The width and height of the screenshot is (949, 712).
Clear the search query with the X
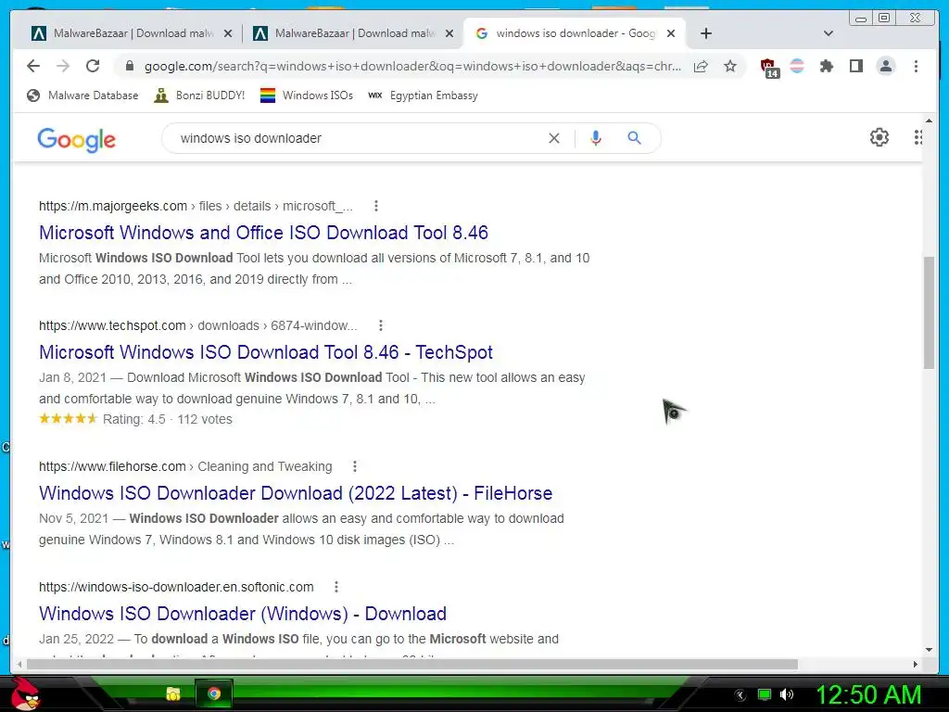tap(554, 138)
